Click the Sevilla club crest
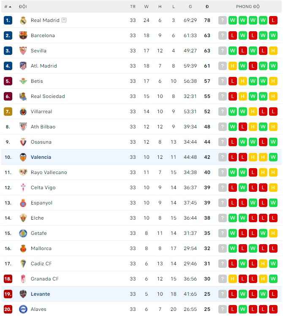The height and width of the screenshot is (316, 283). click(23, 51)
